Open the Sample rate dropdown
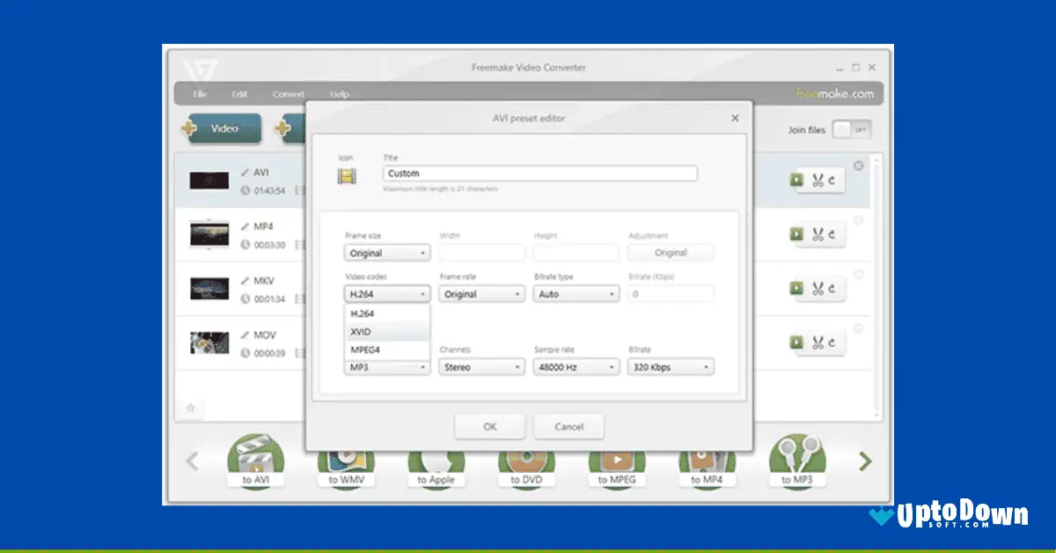The width and height of the screenshot is (1056, 553). (x=576, y=367)
